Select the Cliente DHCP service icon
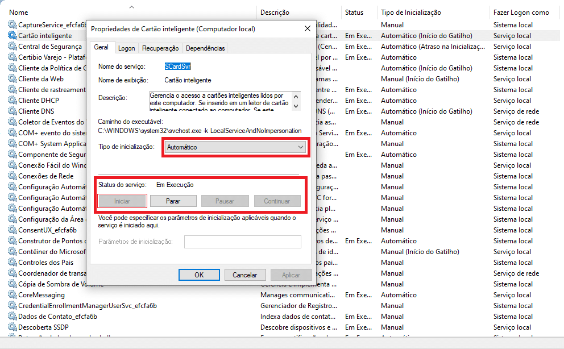The width and height of the screenshot is (564, 349). pyautogui.click(x=12, y=100)
